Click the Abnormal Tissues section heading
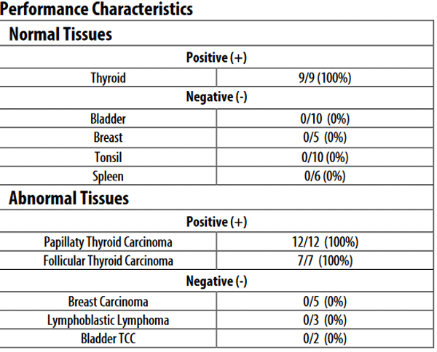The height and width of the screenshot is (352, 437). (x=68, y=198)
